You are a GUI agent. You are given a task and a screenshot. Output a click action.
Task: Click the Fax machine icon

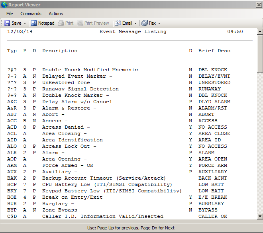pyautogui.click(x=144, y=23)
